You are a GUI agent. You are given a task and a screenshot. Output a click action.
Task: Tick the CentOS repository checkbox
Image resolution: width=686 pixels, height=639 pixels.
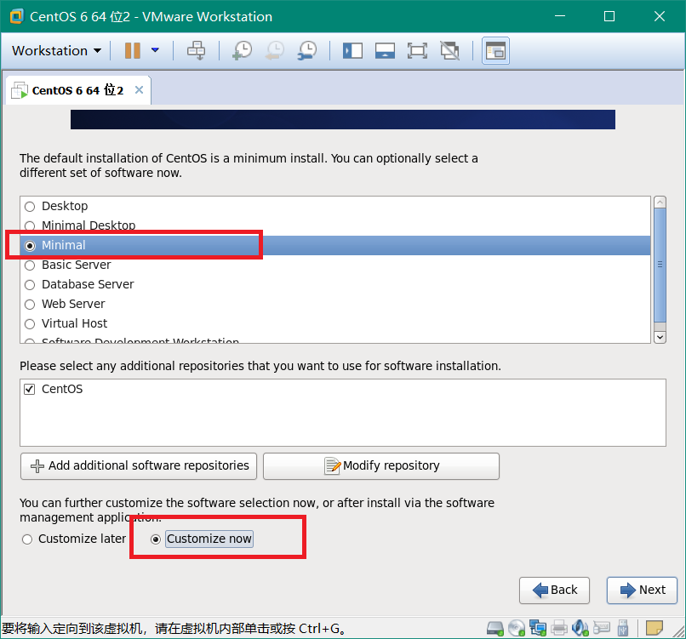29,389
